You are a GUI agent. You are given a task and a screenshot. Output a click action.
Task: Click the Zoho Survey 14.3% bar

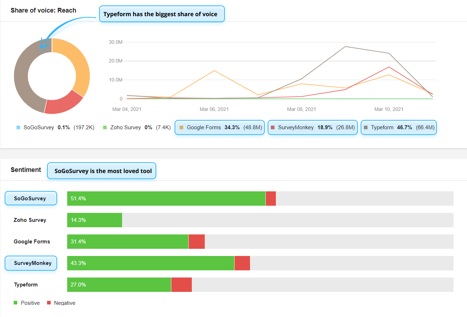(x=94, y=220)
